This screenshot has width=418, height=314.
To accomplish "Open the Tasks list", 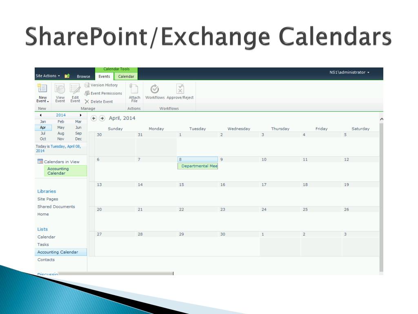I will 43,244.
